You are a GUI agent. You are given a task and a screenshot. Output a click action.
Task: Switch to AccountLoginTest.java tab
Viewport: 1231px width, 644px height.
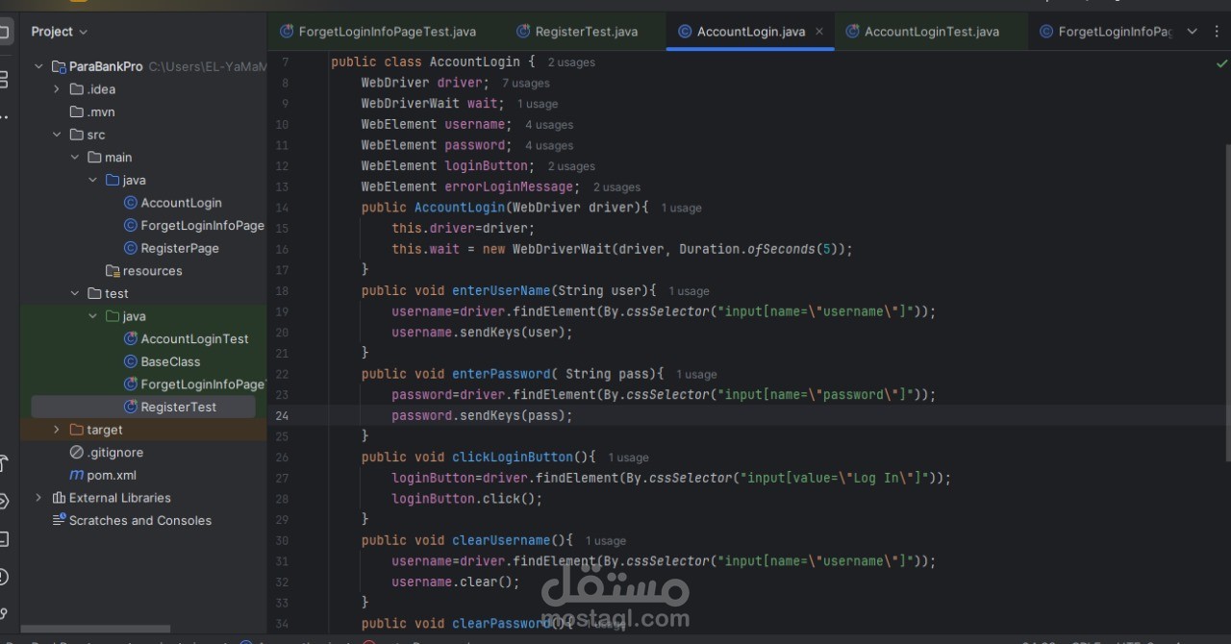click(x=922, y=32)
